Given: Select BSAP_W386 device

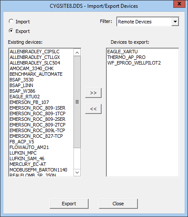Looking at the screenshot, I should tap(41, 91).
